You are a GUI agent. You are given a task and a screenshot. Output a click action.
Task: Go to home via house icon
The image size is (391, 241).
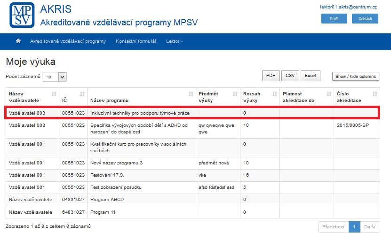[18, 41]
